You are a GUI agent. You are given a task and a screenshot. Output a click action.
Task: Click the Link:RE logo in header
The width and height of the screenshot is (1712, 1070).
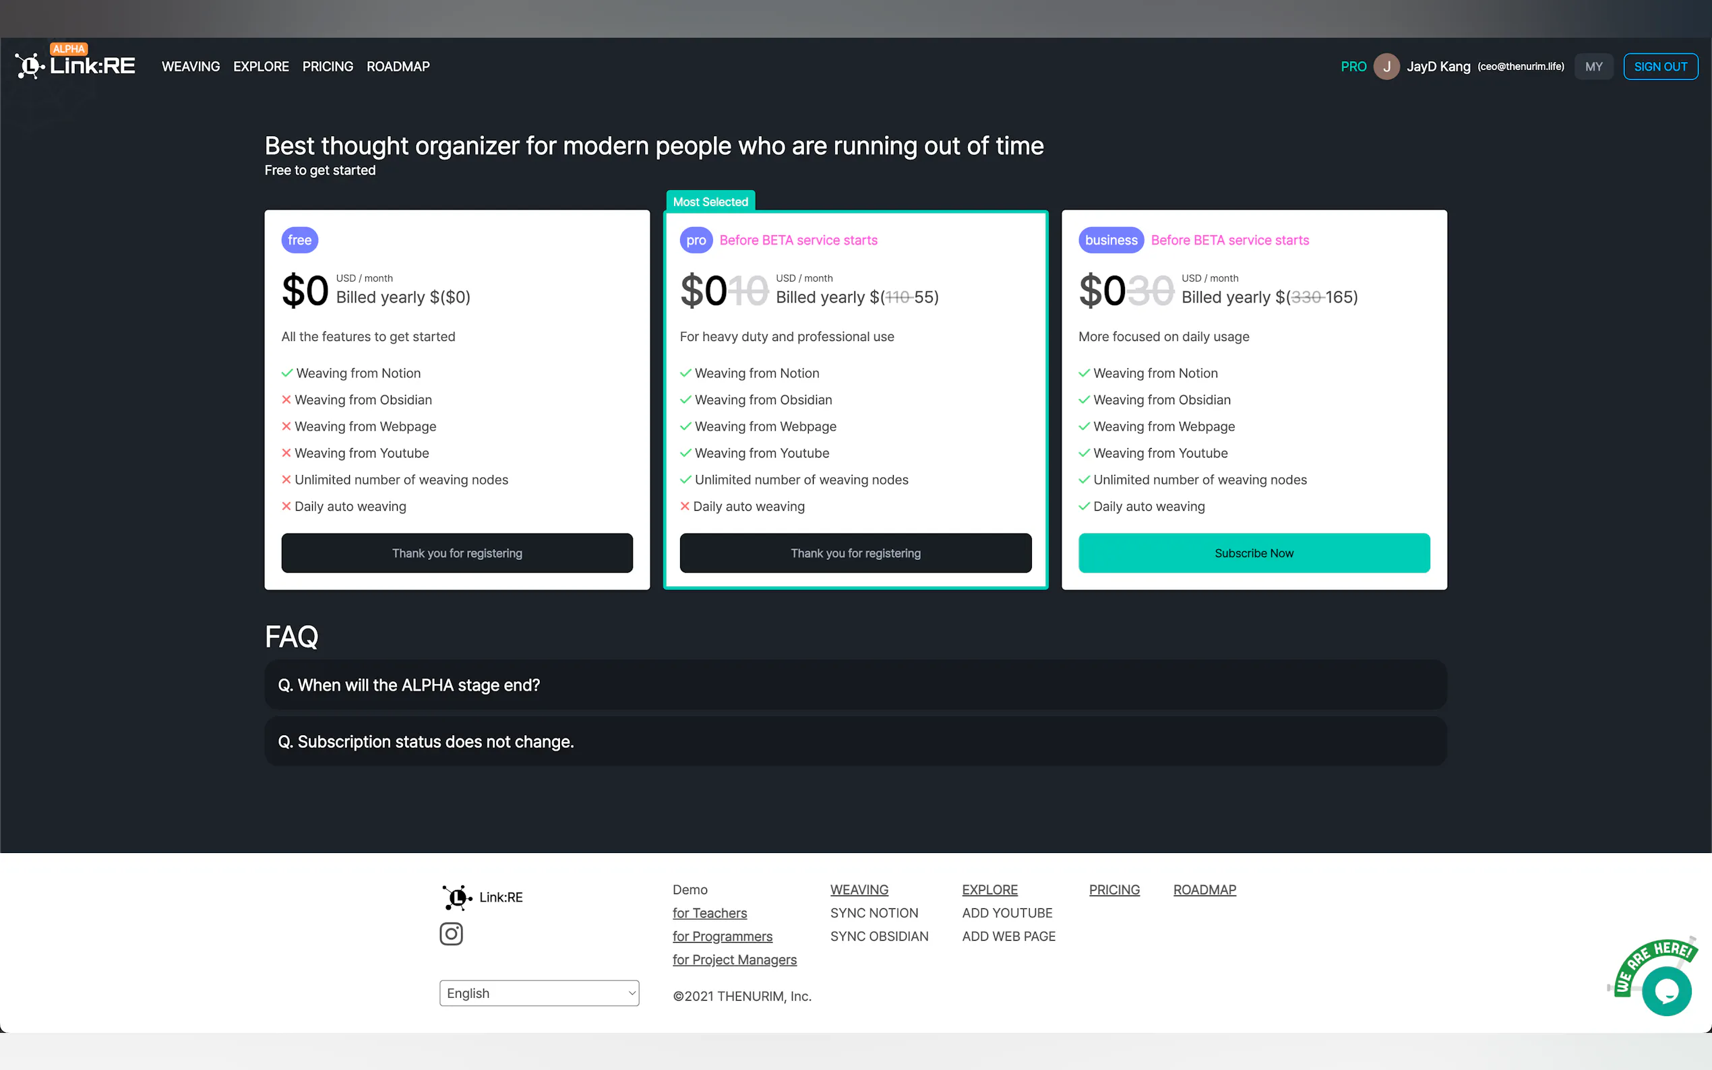[75, 65]
